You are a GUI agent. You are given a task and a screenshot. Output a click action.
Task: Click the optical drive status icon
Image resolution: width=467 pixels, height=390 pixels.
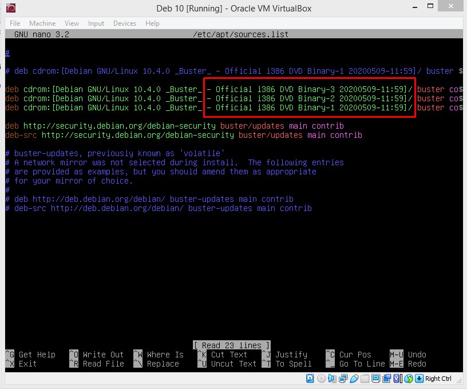pyautogui.click(x=320, y=379)
